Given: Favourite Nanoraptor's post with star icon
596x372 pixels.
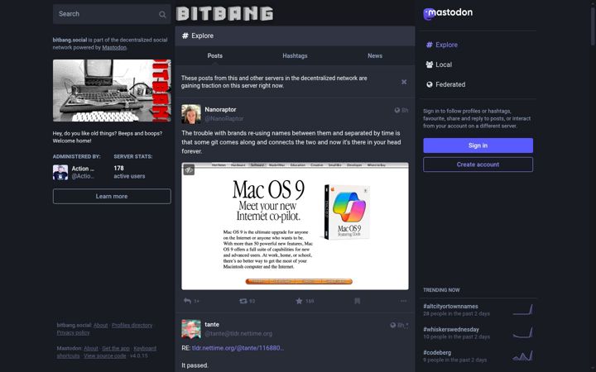Looking at the screenshot, I should [x=299, y=301].
